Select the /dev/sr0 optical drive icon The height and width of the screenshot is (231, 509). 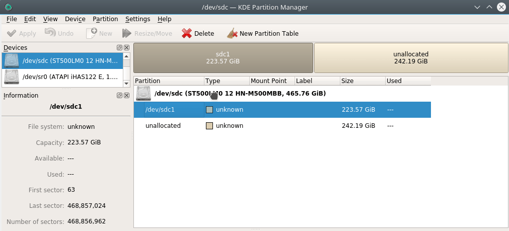click(12, 77)
